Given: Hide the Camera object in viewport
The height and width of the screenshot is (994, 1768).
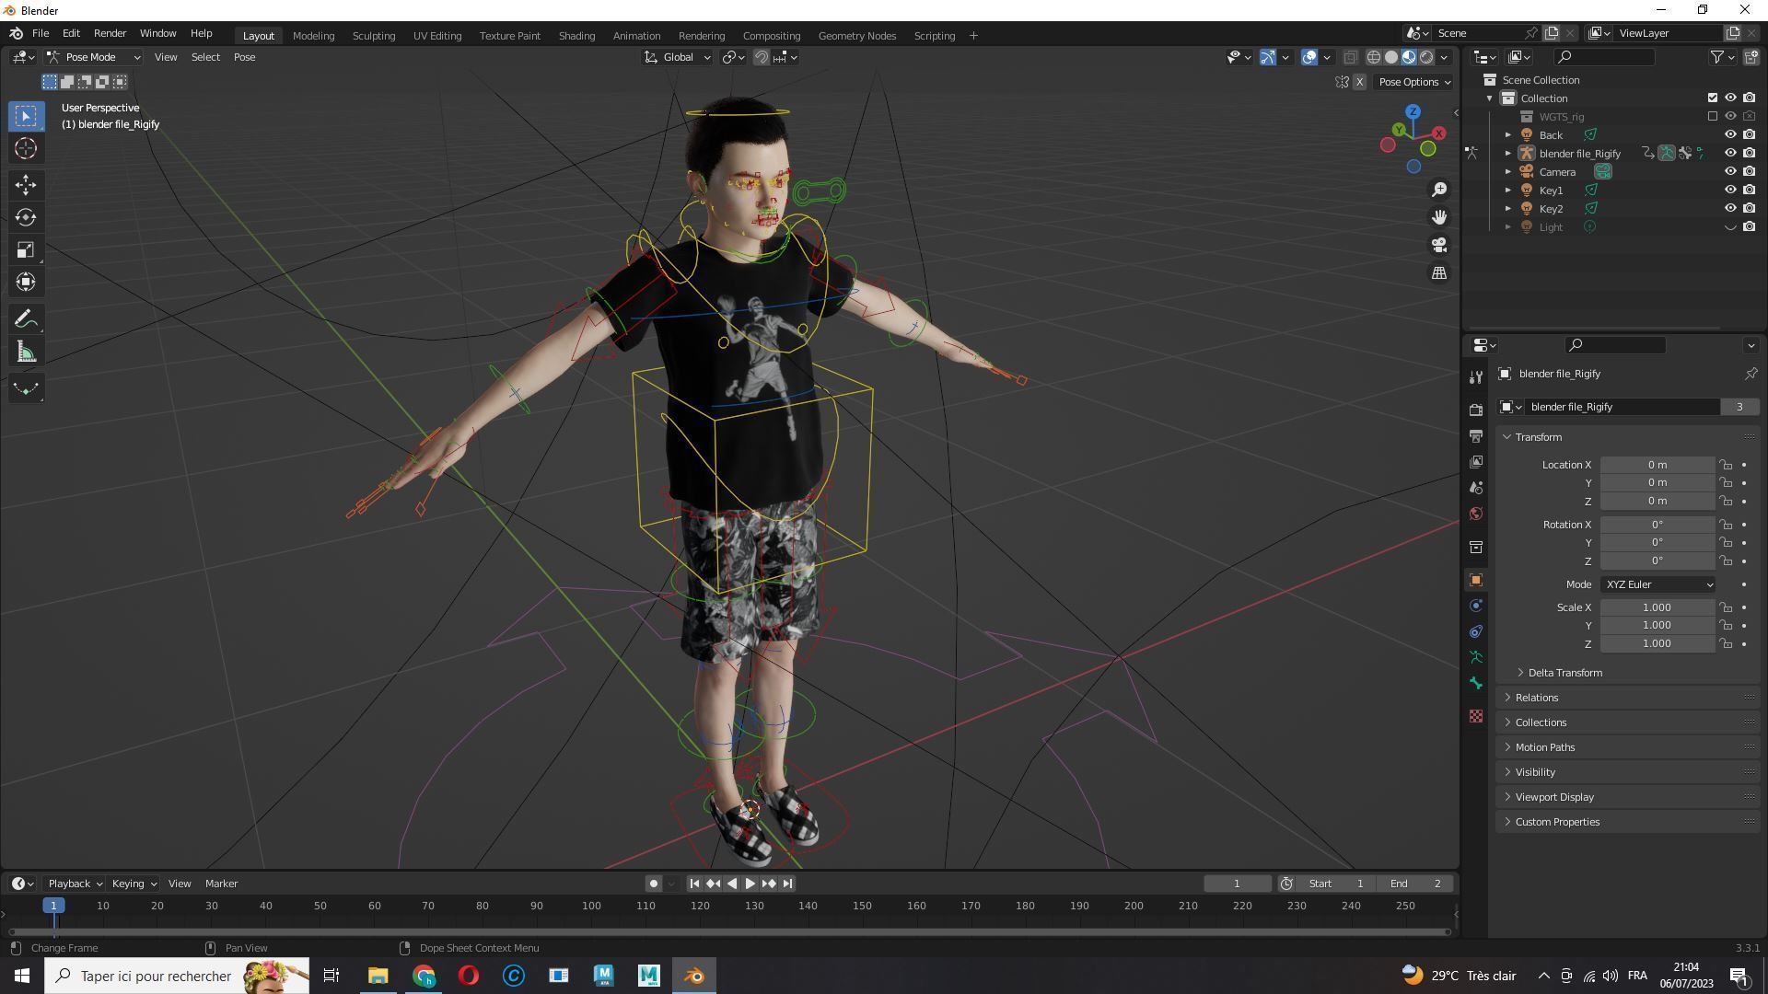Looking at the screenshot, I should (1730, 171).
